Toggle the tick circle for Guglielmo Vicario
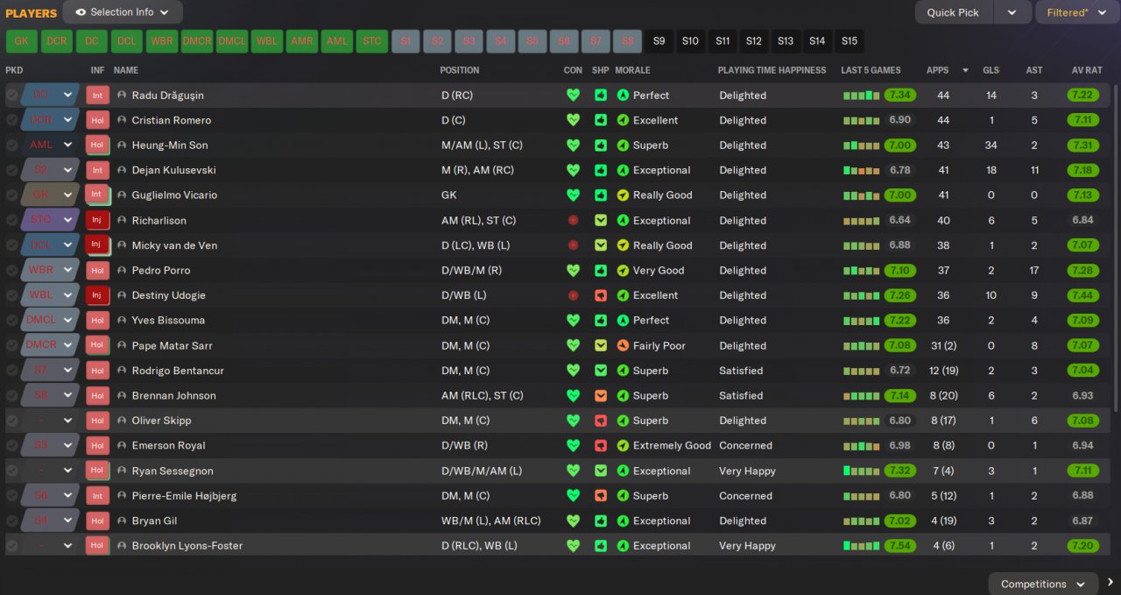This screenshot has width=1121, height=595. (x=12, y=195)
